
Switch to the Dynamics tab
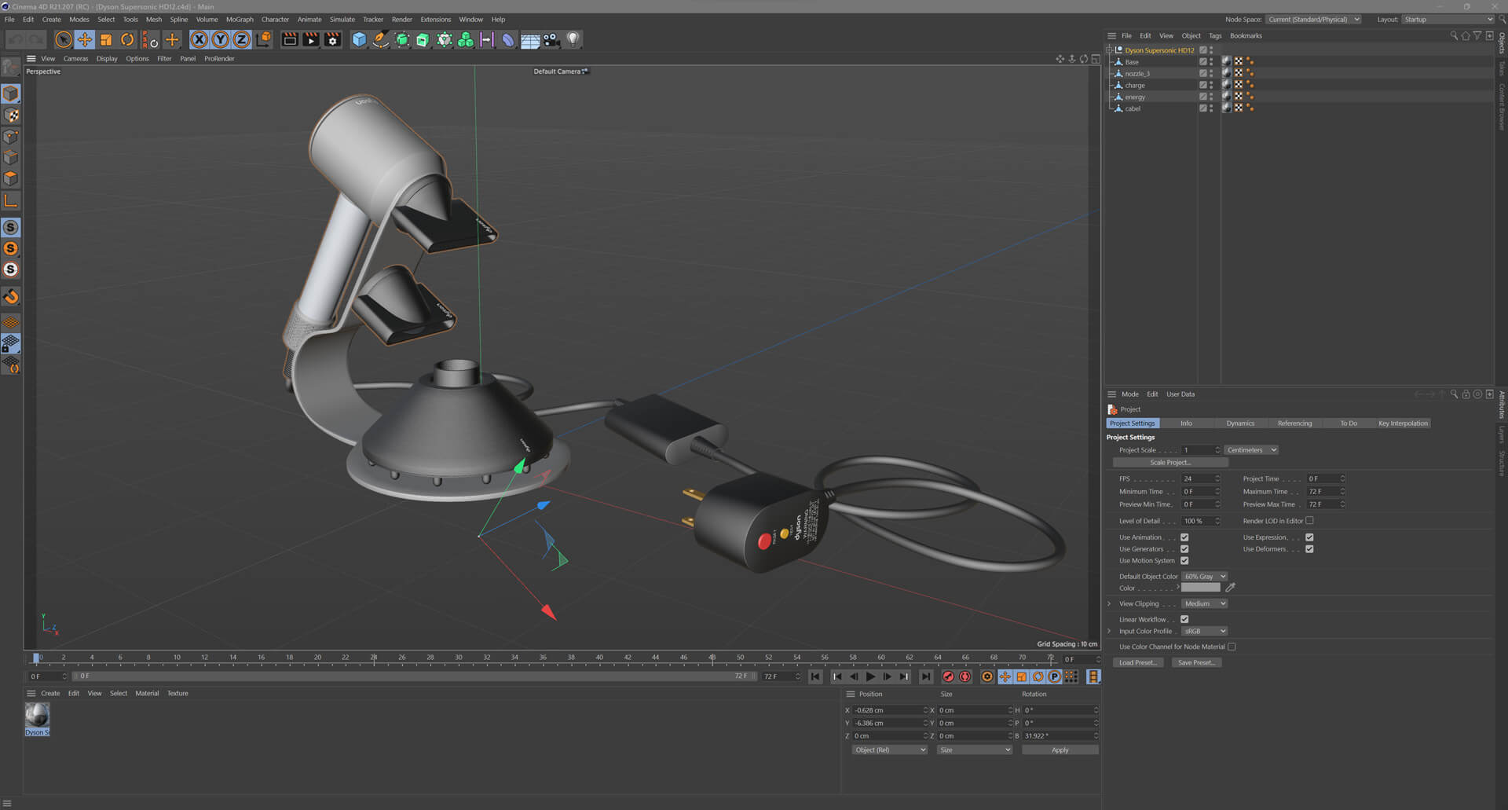tap(1240, 423)
